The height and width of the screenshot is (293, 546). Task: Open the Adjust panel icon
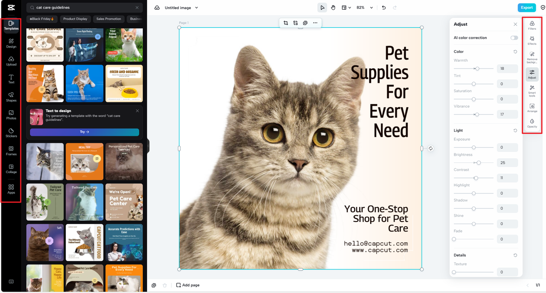532,74
